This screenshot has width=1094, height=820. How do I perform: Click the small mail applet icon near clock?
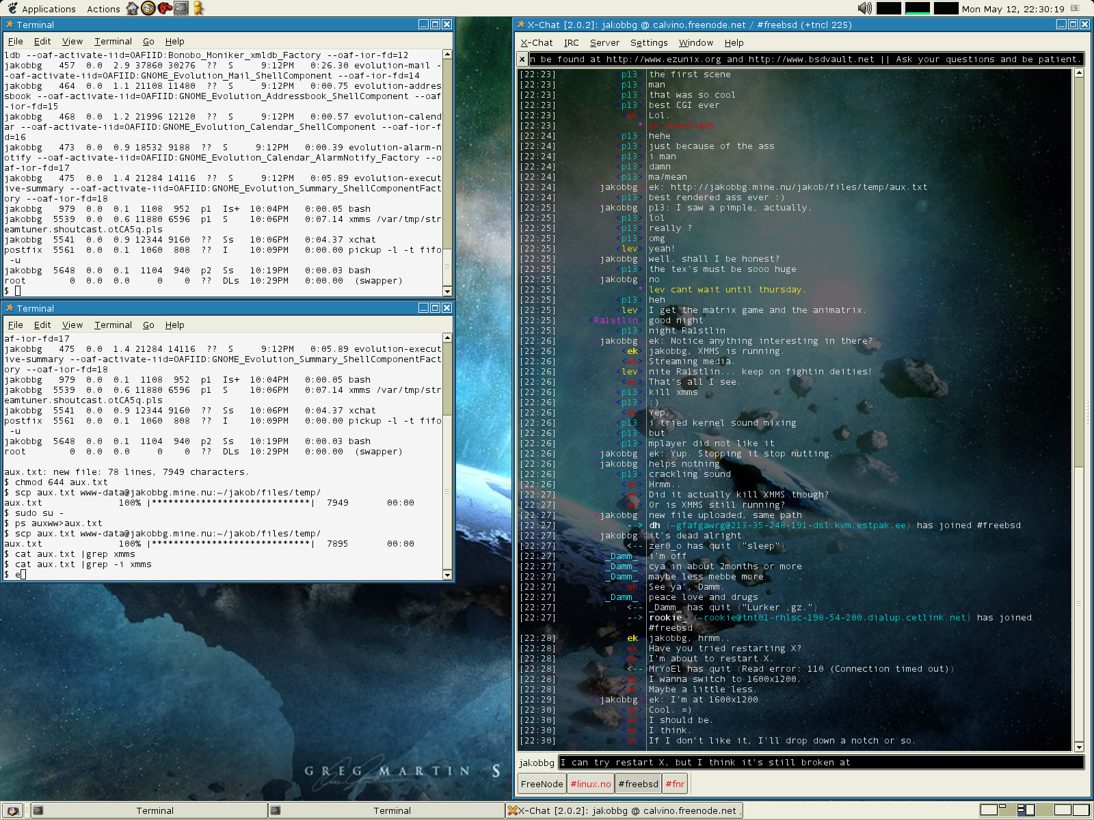1075,8
